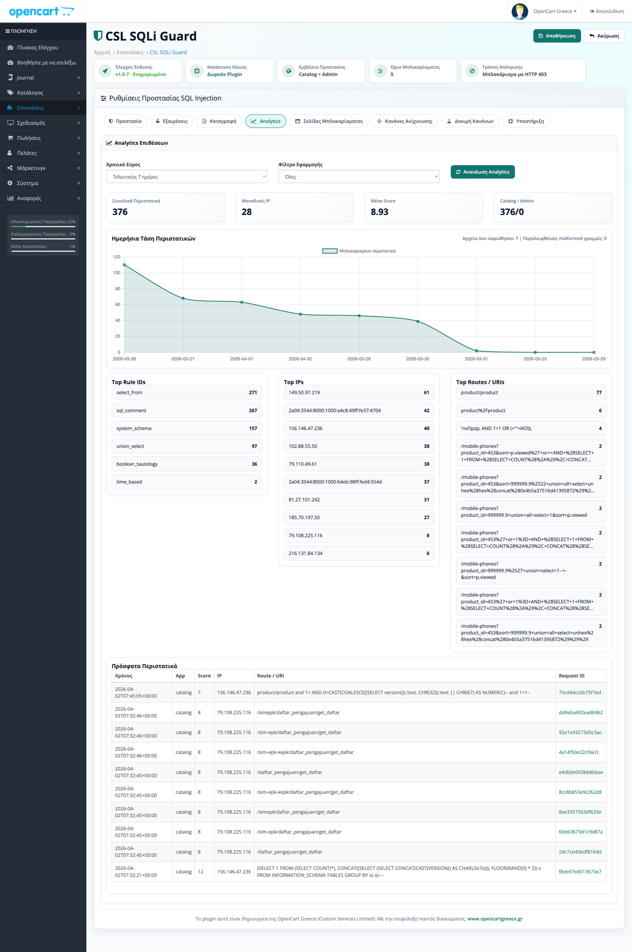This screenshot has width=632, height=952.
Task: Click the union_select rule row
Action: (x=187, y=446)
